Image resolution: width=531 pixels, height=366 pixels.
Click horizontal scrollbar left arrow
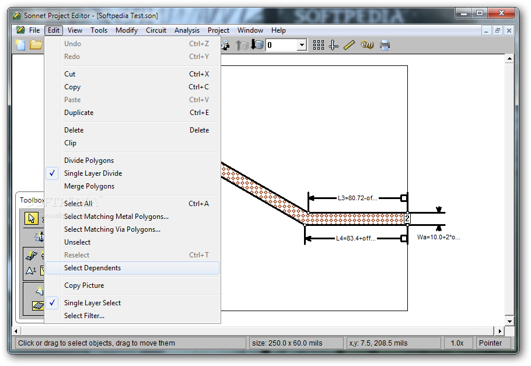point(16,331)
